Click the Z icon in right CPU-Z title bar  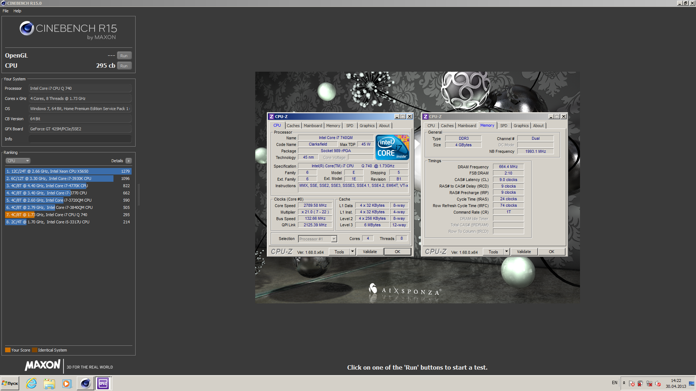(x=426, y=117)
